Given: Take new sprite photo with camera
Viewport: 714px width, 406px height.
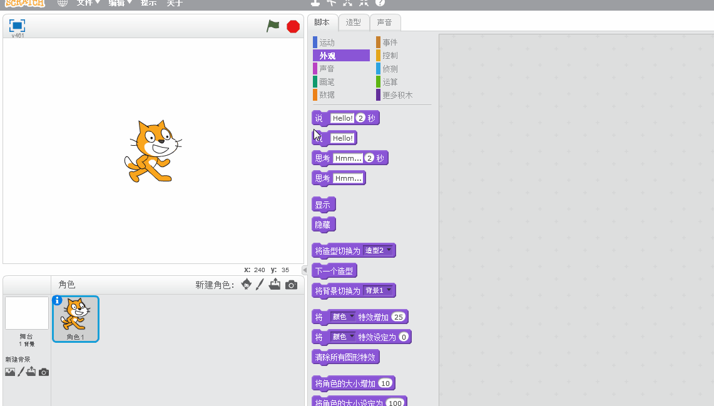Looking at the screenshot, I should 292,285.
